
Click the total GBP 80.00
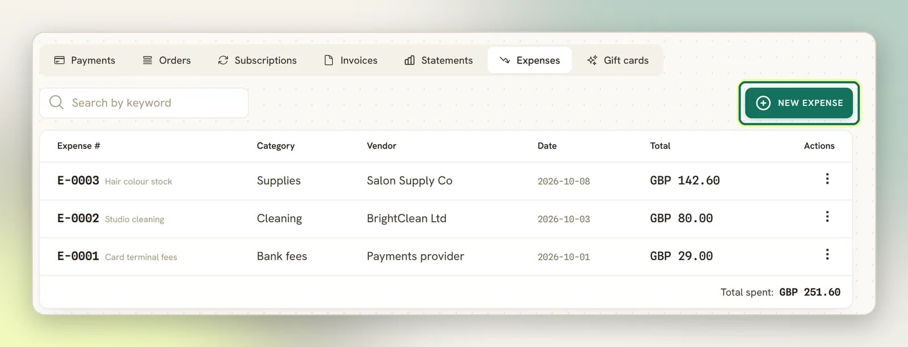pos(682,218)
